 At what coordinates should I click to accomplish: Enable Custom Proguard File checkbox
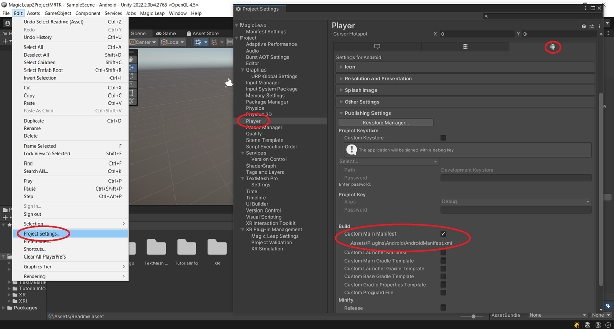[x=443, y=293]
